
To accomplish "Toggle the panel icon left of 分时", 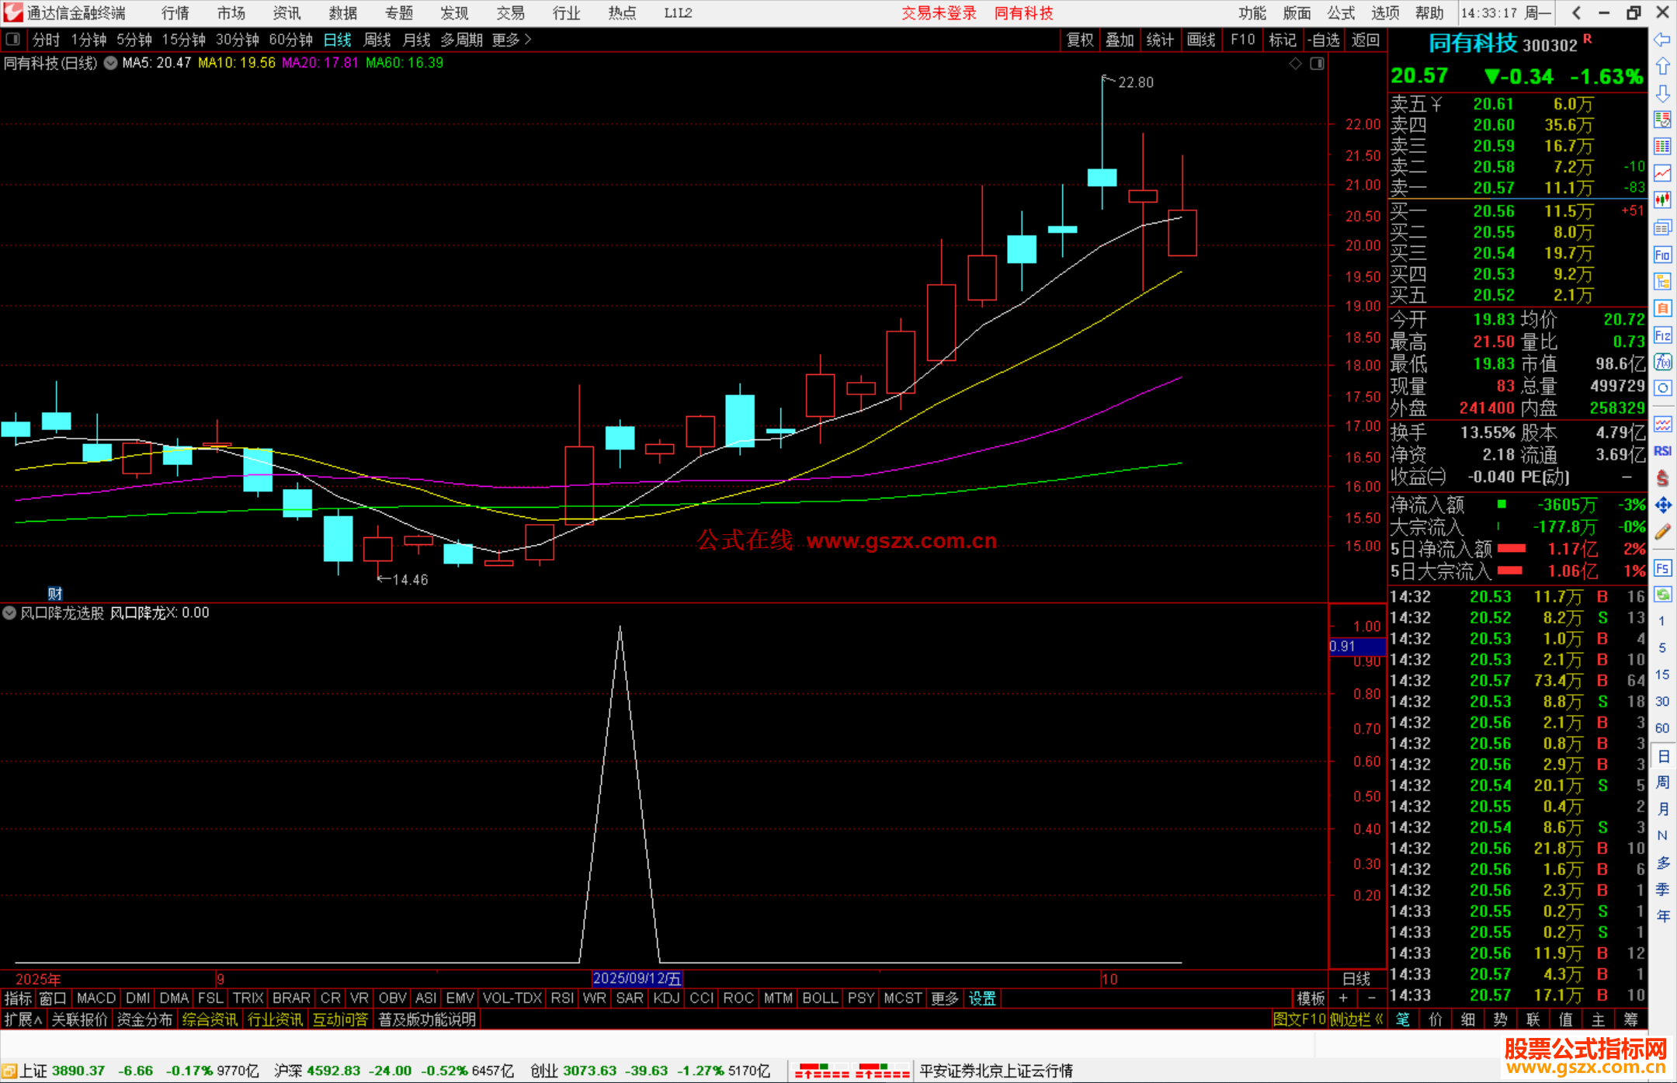I will (13, 40).
